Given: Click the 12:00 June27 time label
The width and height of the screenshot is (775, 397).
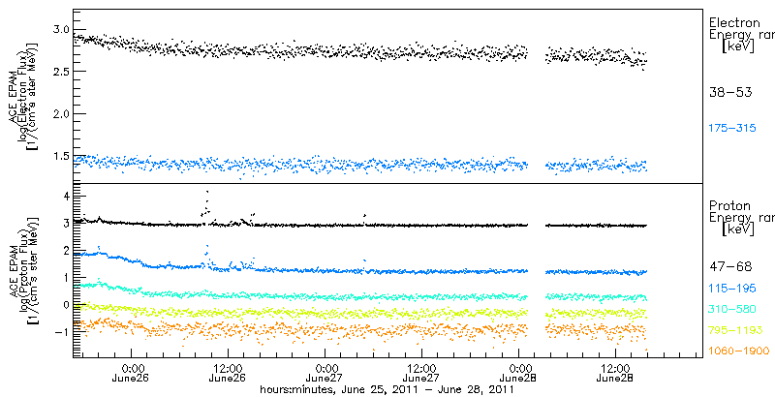Looking at the screenshot, I should coord(421,374).
